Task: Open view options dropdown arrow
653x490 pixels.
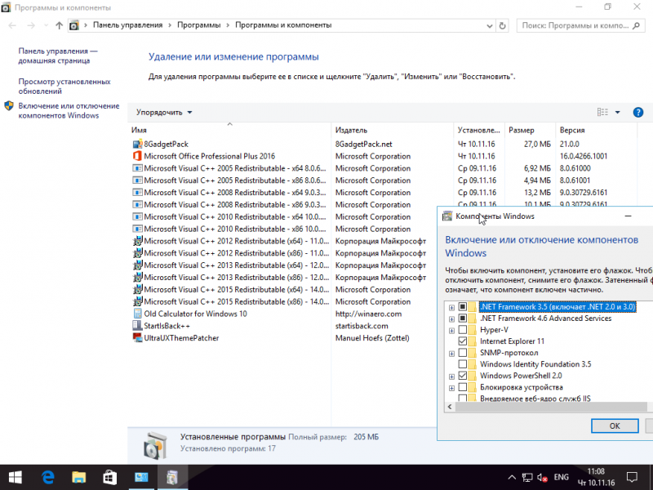Action: tap(618, 112)
